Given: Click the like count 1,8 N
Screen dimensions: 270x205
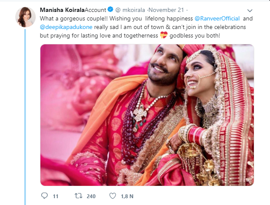Looking at the screenshot, I should (x=127, y=196).
